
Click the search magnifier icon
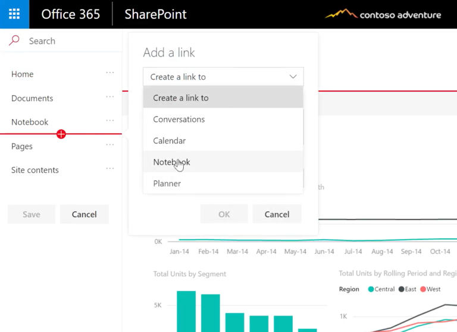click(x=14, y=40)
